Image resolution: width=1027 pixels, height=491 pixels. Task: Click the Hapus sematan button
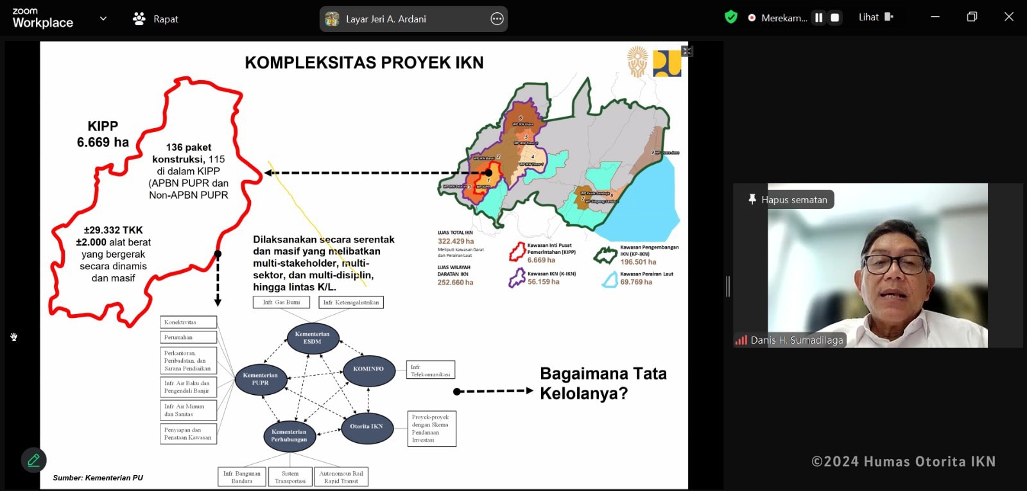pos(793,199)
